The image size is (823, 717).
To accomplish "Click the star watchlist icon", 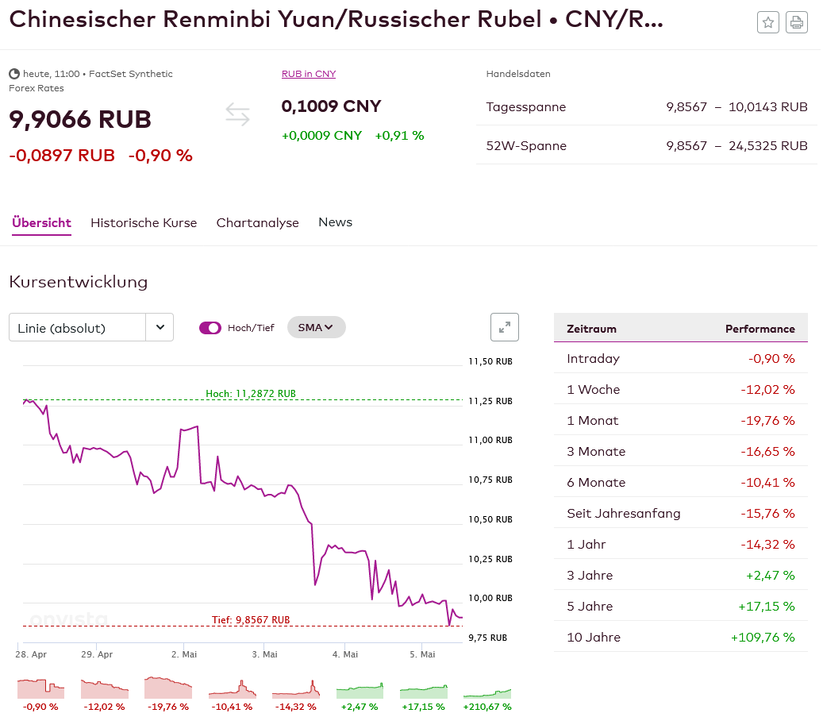I will coord(768,22).
